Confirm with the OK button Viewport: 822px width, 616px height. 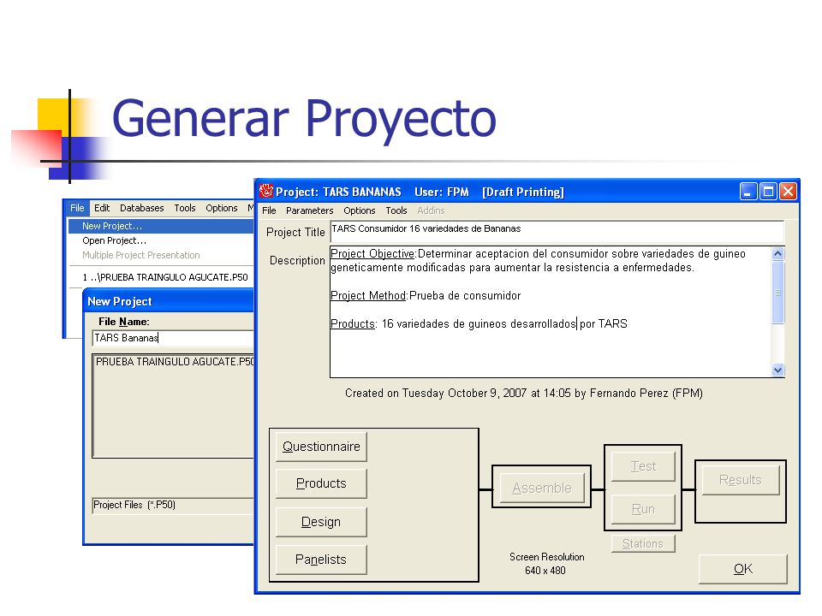(x=743, y=569)
